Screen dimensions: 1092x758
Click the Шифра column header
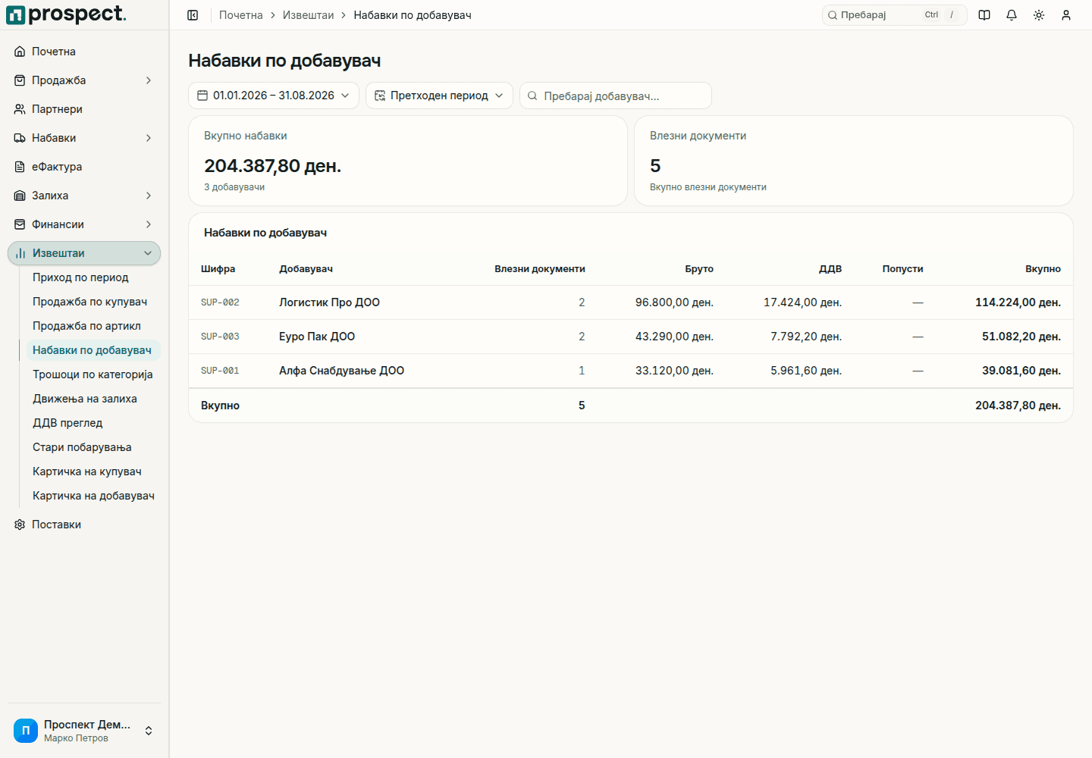coord(218,269)
